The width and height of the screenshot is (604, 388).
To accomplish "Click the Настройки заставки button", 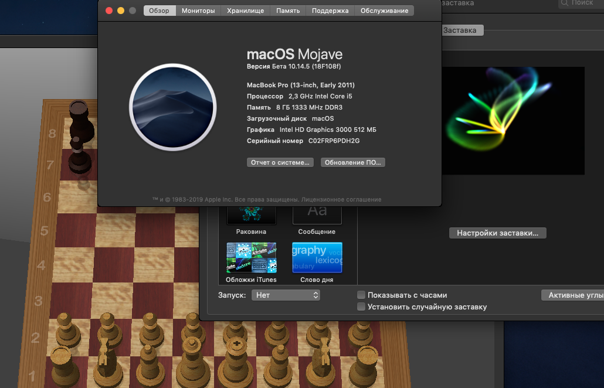I will point(498,233).
